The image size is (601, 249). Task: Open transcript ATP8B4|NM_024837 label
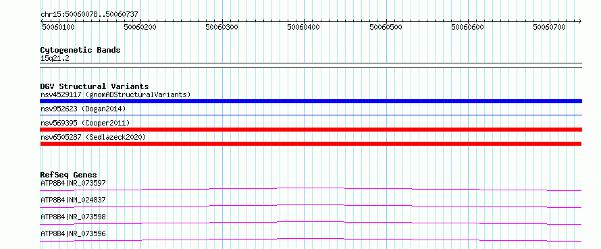click(73, 200)
